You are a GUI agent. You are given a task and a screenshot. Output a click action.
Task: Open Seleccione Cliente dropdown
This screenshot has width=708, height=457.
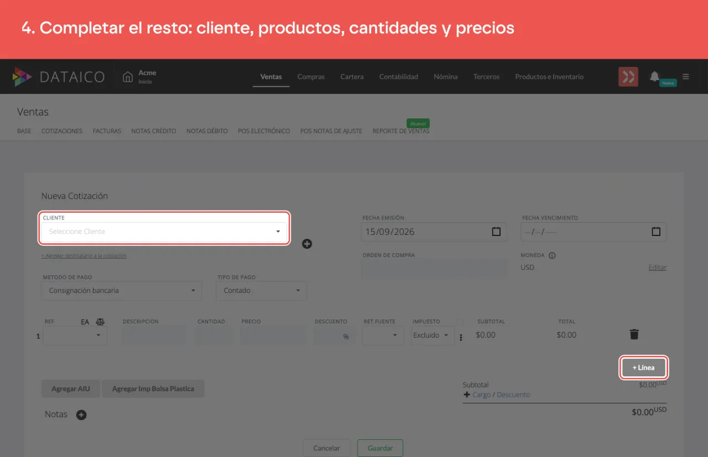pyautogui.click(x=164, y=232)
